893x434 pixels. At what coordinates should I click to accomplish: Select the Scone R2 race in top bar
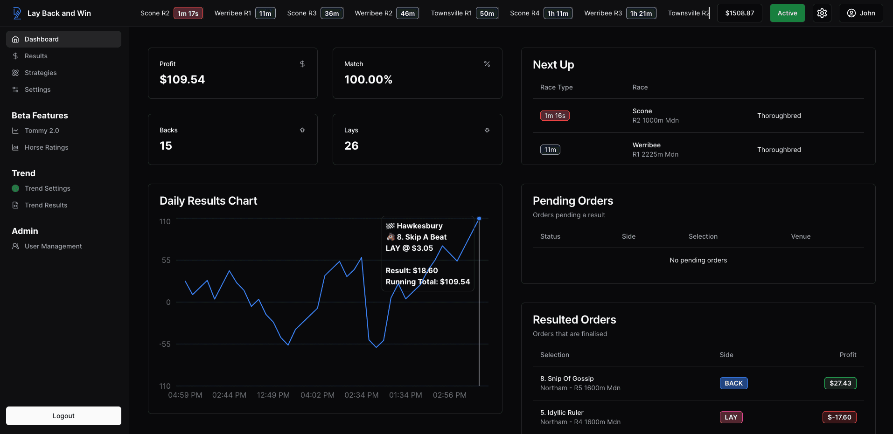[x=171, y=13]
